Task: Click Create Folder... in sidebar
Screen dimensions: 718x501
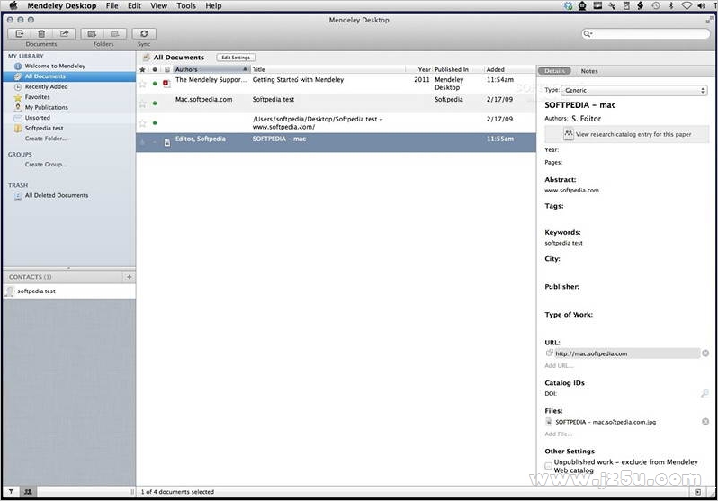Action: 46,139
